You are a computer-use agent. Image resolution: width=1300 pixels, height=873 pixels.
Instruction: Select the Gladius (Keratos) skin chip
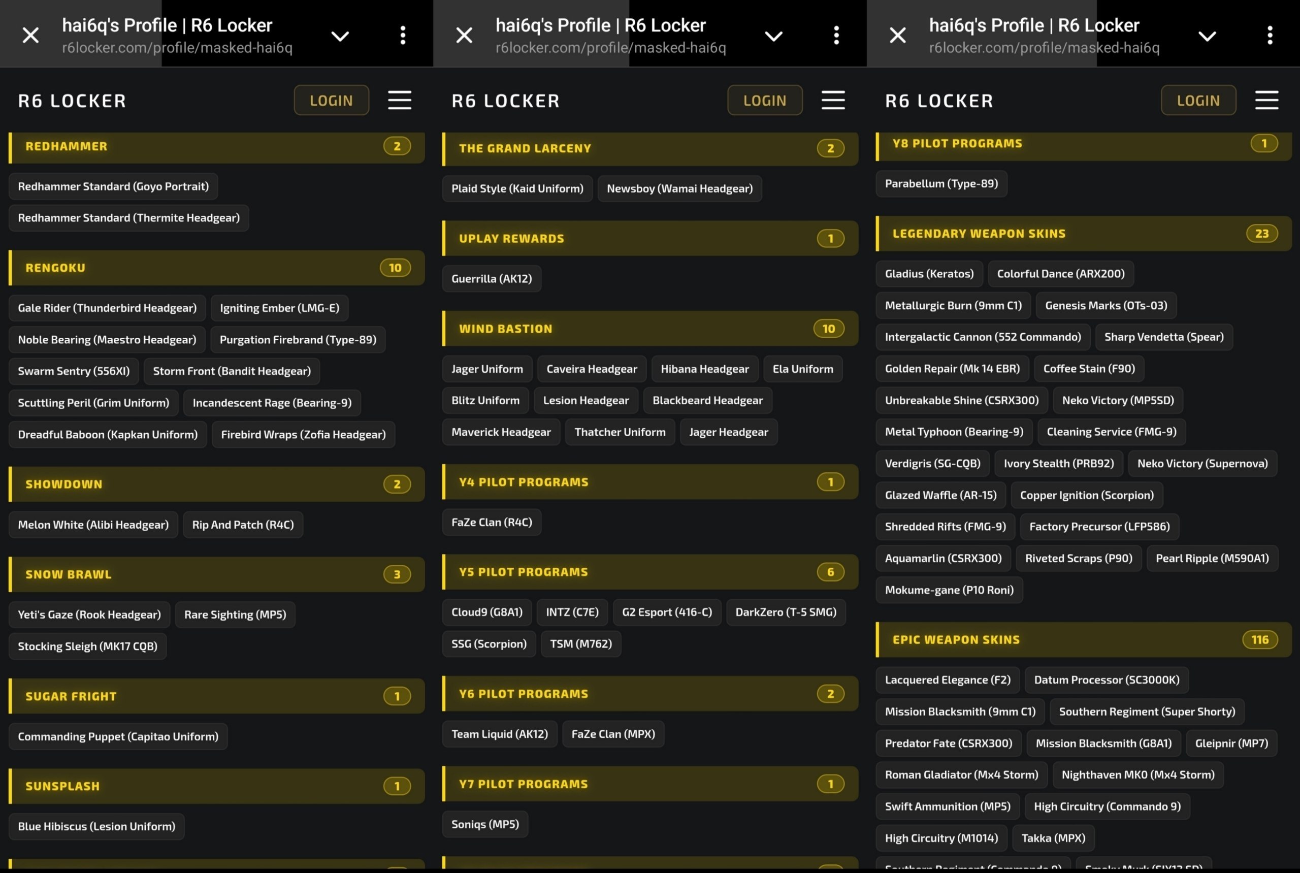pos(929,273)
